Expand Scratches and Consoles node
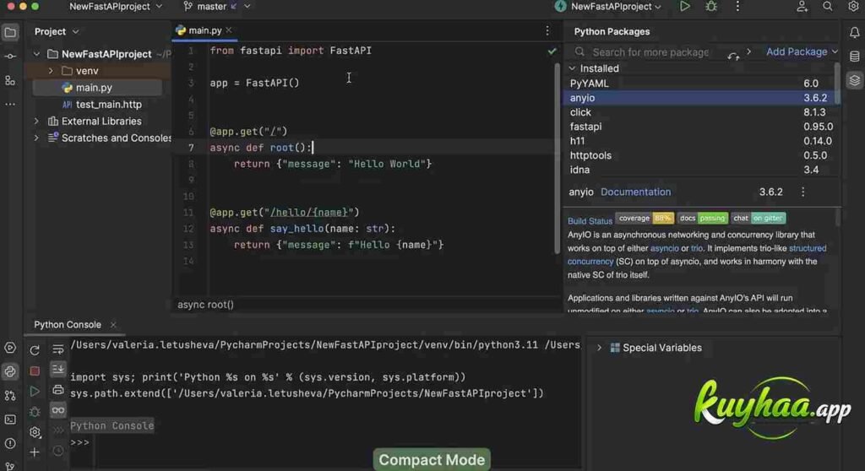Viewport: 865px width, 471px height. tap(36, 138)
